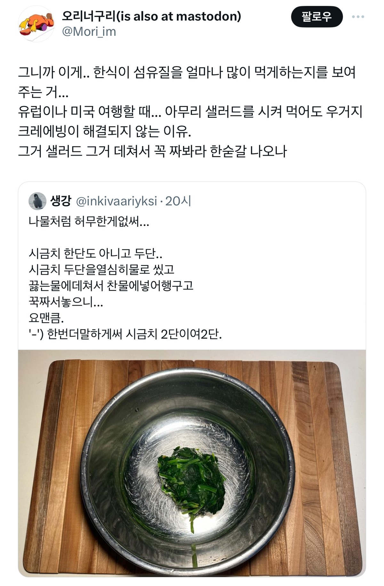Click last main line 그거 샐러드 그거 데쳐서

(x=152, y=151)
